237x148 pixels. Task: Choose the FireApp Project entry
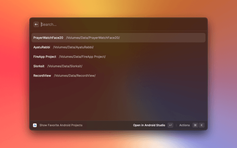coord(44,57)
